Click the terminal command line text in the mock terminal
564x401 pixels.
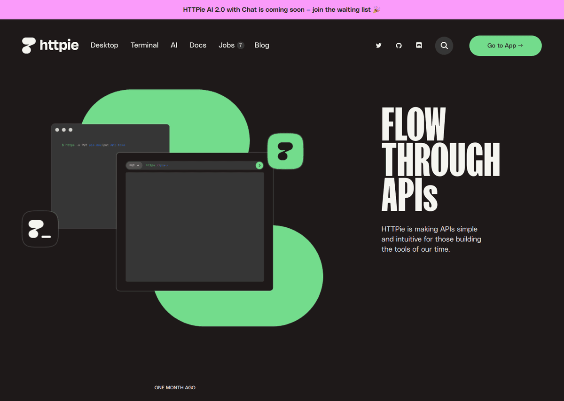click(94, 145)
